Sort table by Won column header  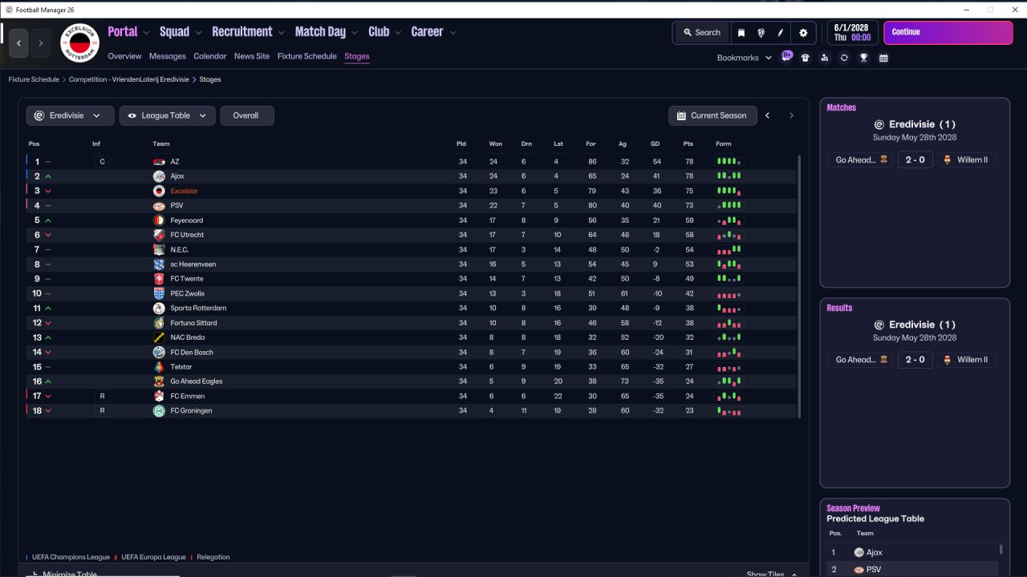pos(496,144)
